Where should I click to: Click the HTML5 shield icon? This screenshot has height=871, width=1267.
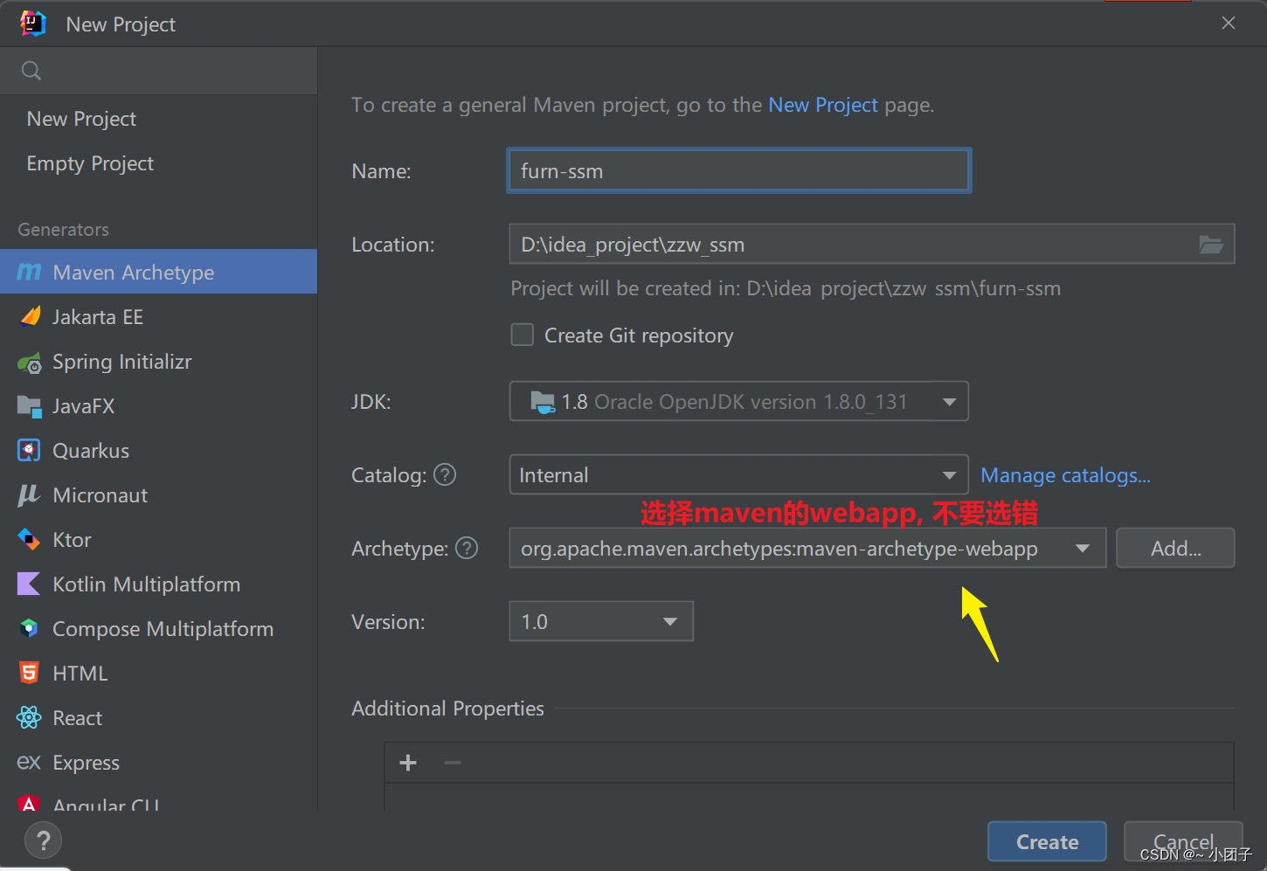29,673
